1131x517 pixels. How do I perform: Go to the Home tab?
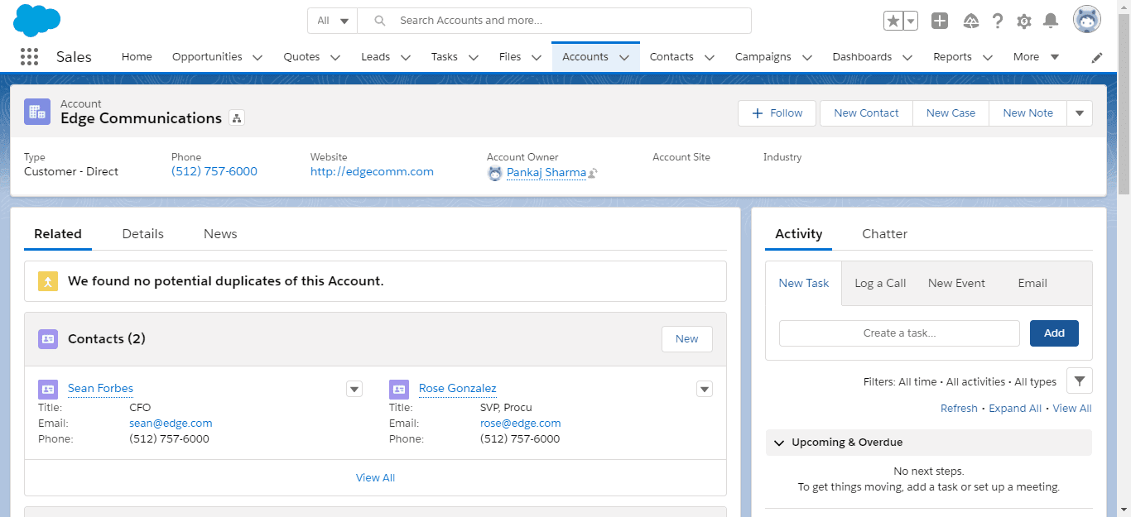coord(137,57)
